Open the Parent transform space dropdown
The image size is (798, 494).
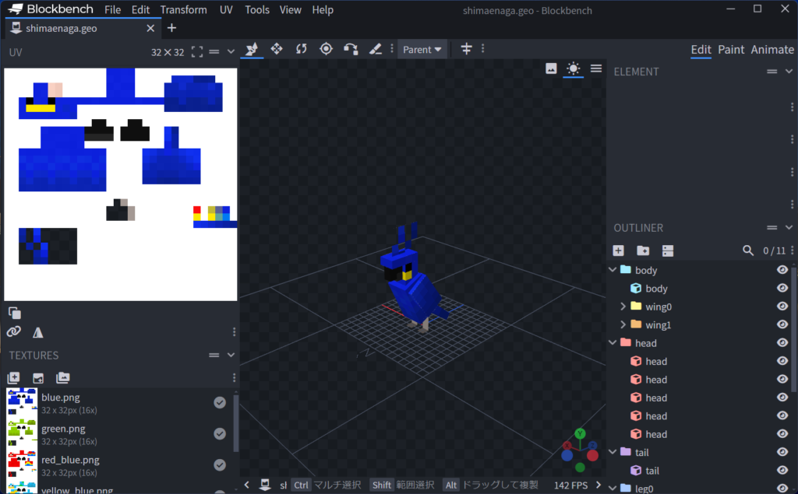click(x=422, y=49)
